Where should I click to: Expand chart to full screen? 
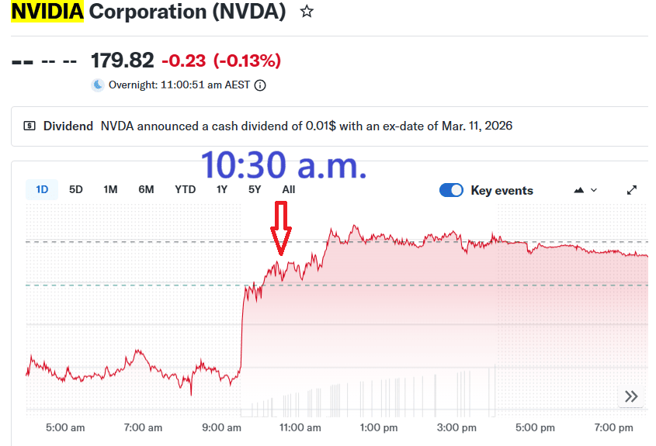point(632,190)
